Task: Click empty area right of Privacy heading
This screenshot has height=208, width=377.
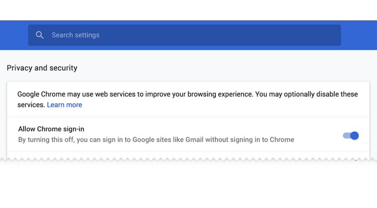Action: [x=224, y=68]
